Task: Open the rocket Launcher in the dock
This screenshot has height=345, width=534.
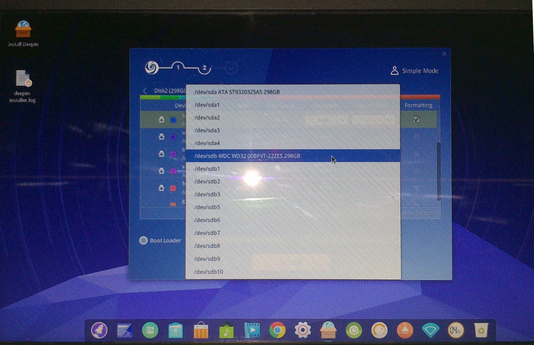Action: point(99,330)
